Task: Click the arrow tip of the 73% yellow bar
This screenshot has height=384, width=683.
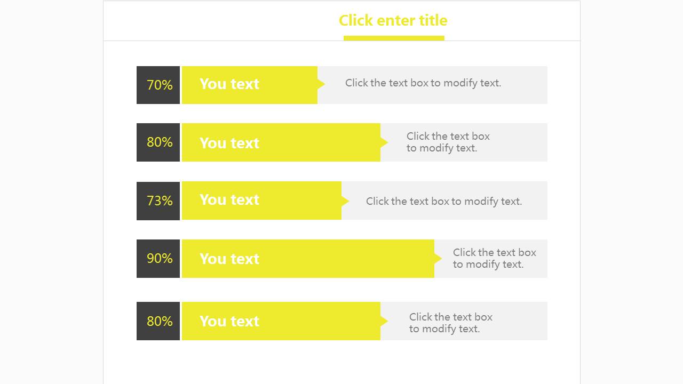Action: [x=345, y=201]
